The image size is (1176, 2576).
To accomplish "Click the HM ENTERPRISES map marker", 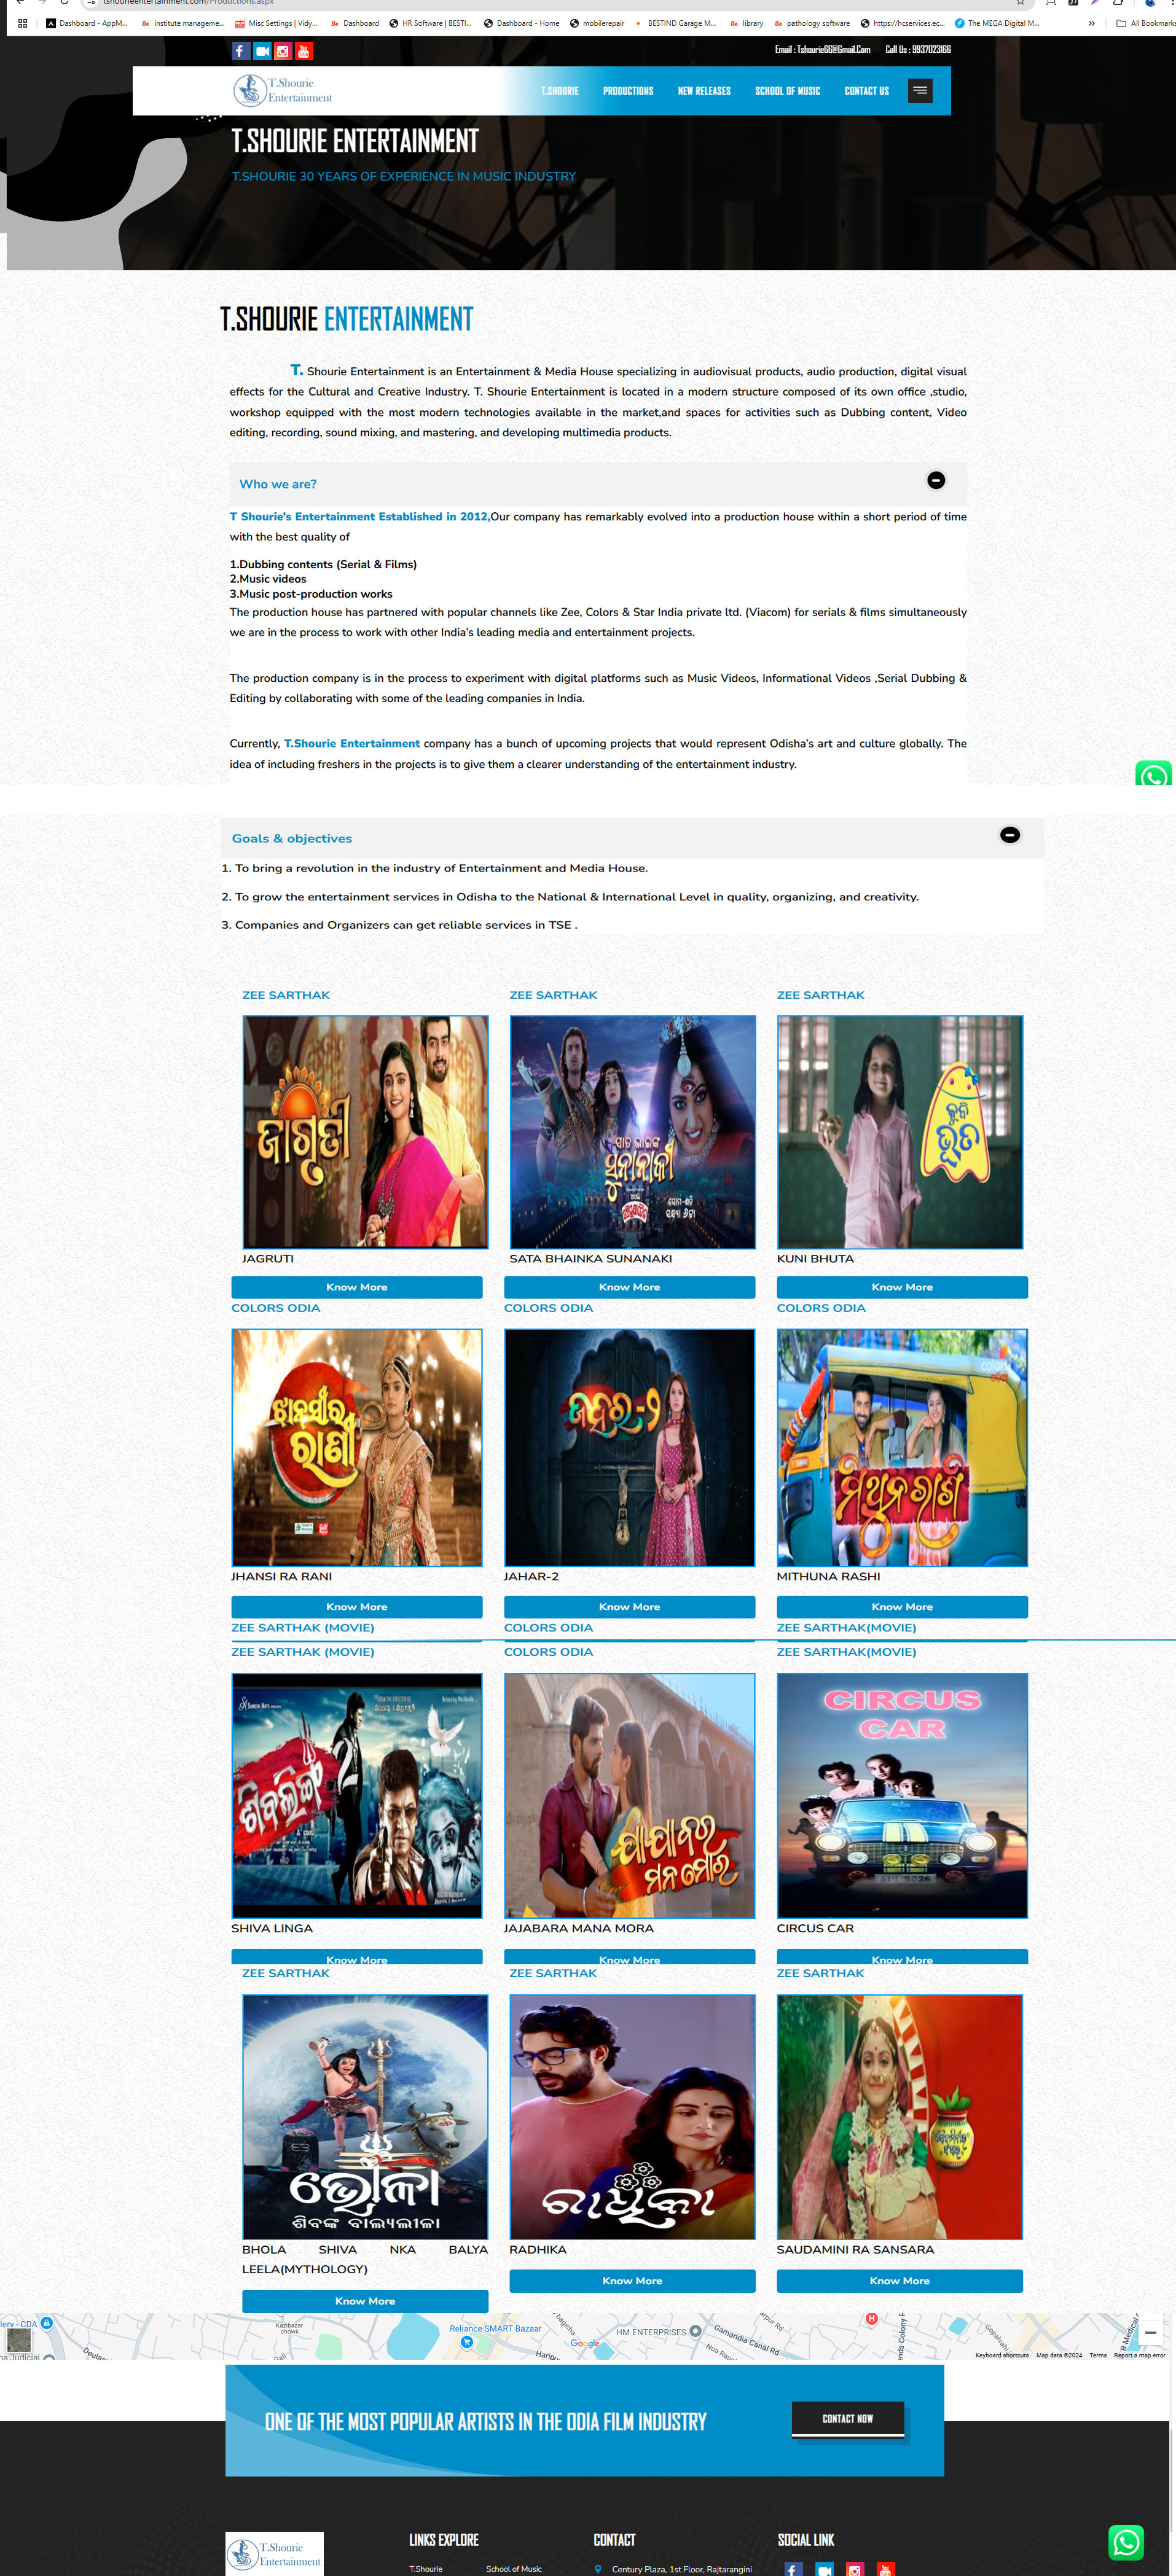I will (695, 2331).
